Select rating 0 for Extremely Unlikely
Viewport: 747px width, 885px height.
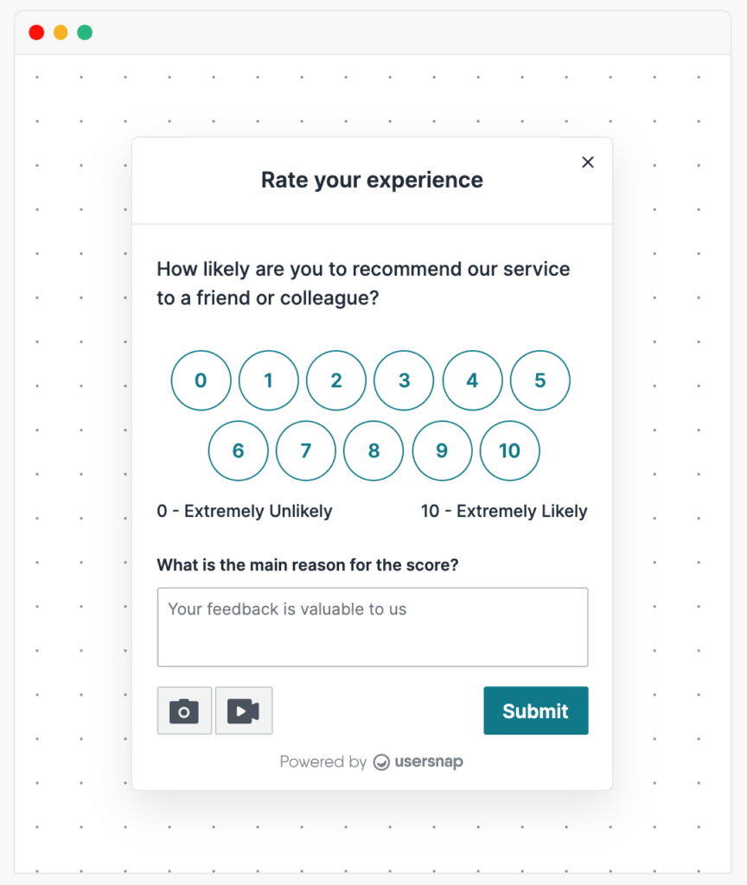201,380
